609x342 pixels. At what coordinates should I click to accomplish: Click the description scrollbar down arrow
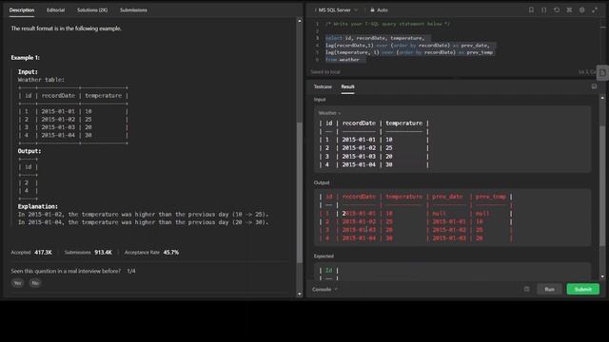click(x=300, y=294)
